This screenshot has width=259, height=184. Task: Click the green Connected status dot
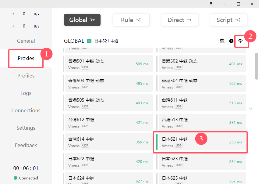pyautogui.click(x=16, y=178)
